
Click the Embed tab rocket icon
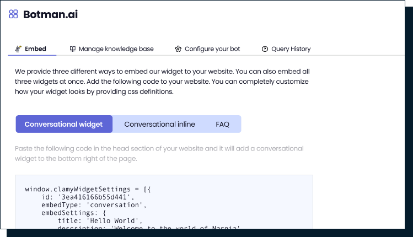point(18,49)
